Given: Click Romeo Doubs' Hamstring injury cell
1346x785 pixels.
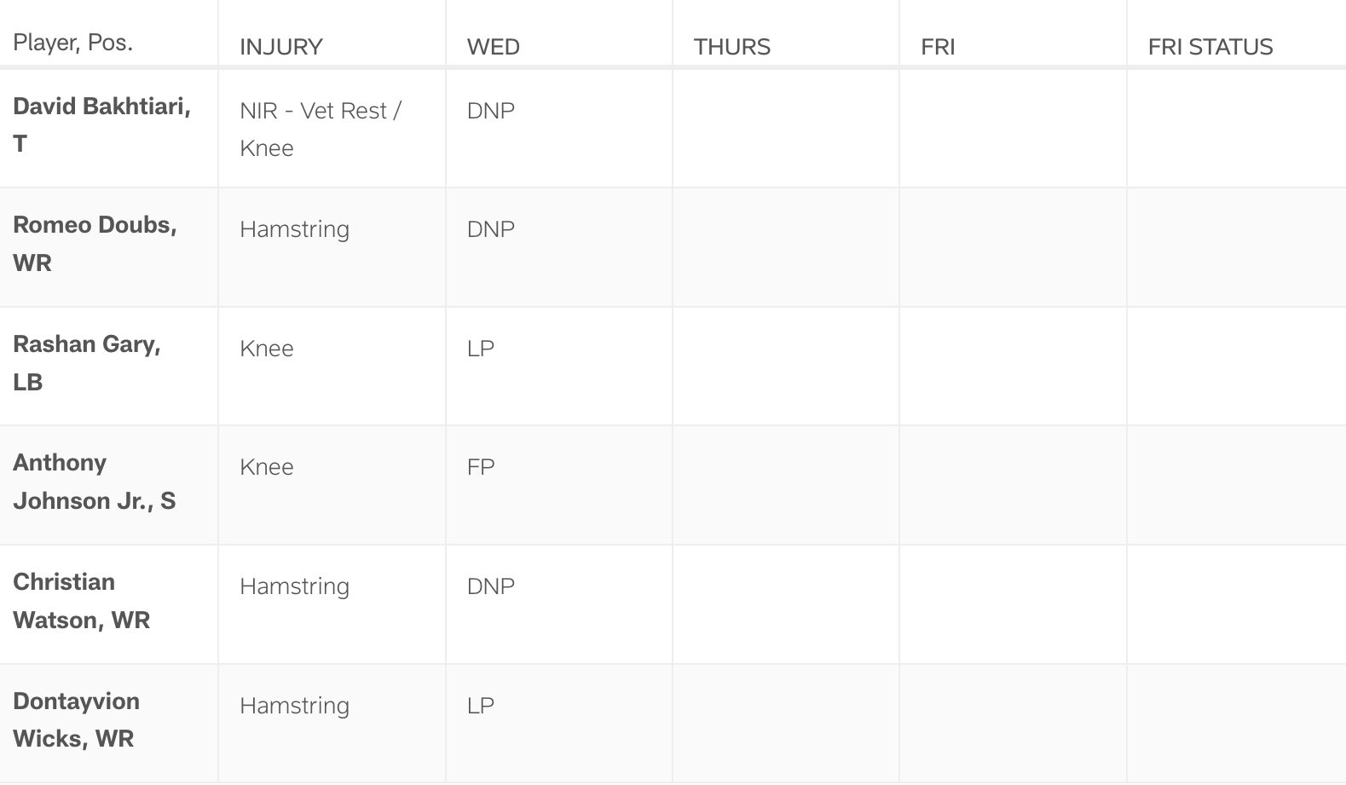Looking at the screenshot, I should (294, 229).
